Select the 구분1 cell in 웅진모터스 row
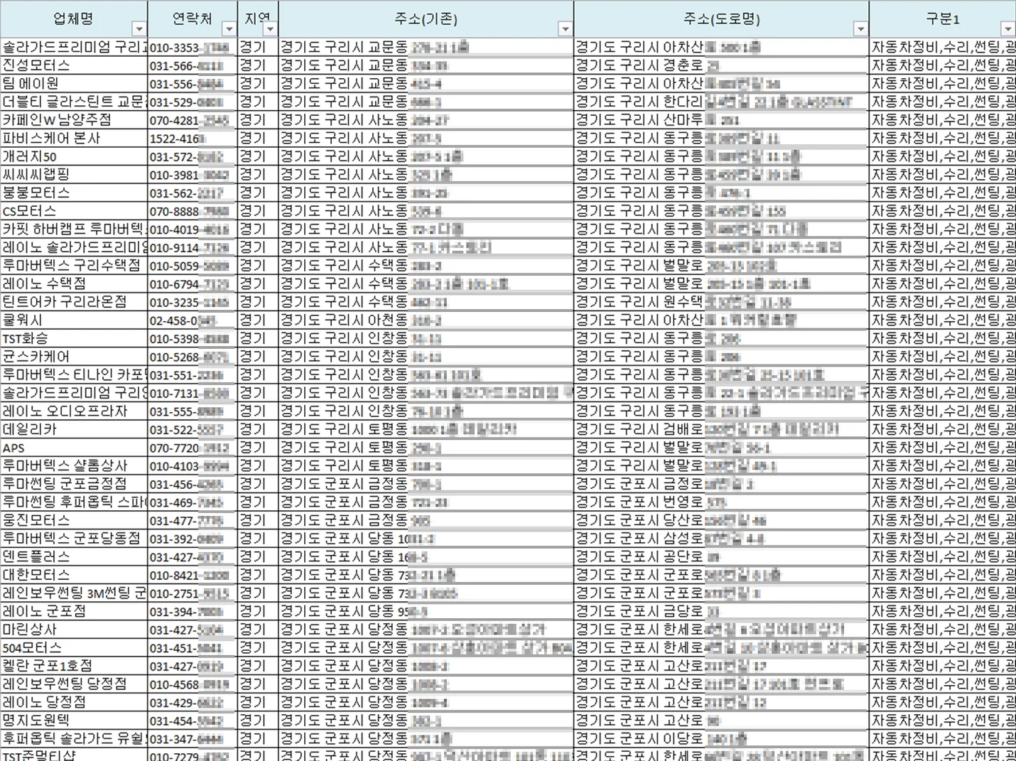This screenshot has height=761, width=1016. coord(943,521)
